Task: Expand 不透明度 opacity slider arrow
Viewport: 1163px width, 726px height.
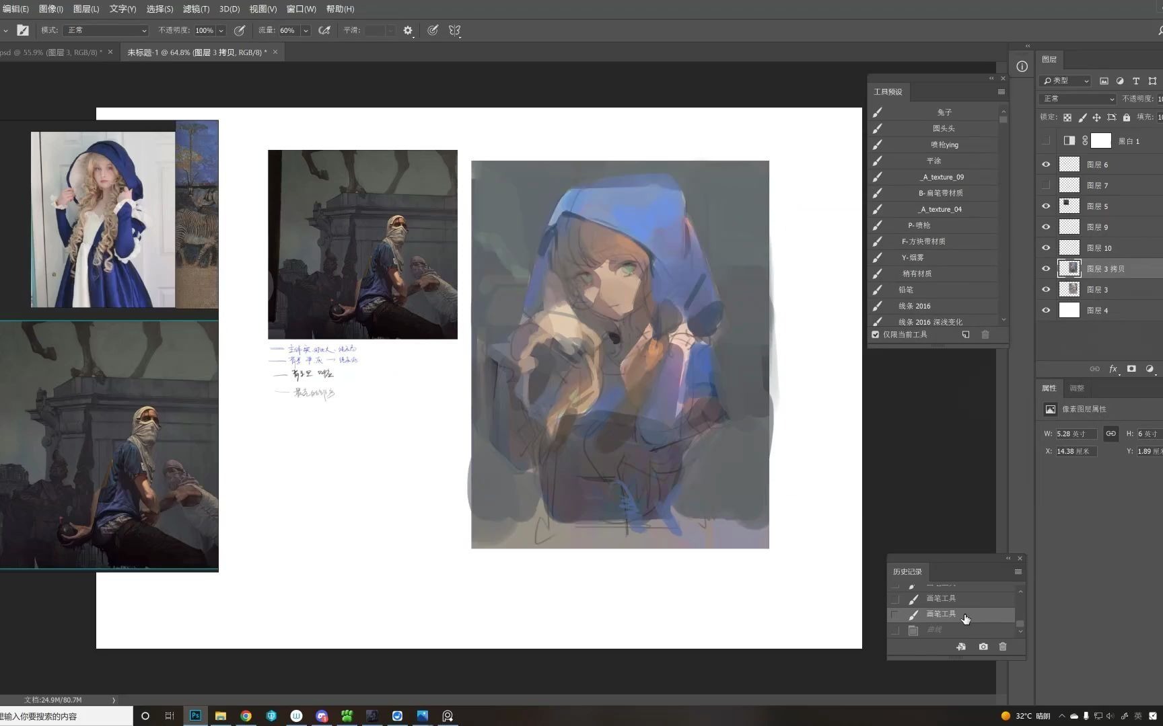Action: point(221,30)
